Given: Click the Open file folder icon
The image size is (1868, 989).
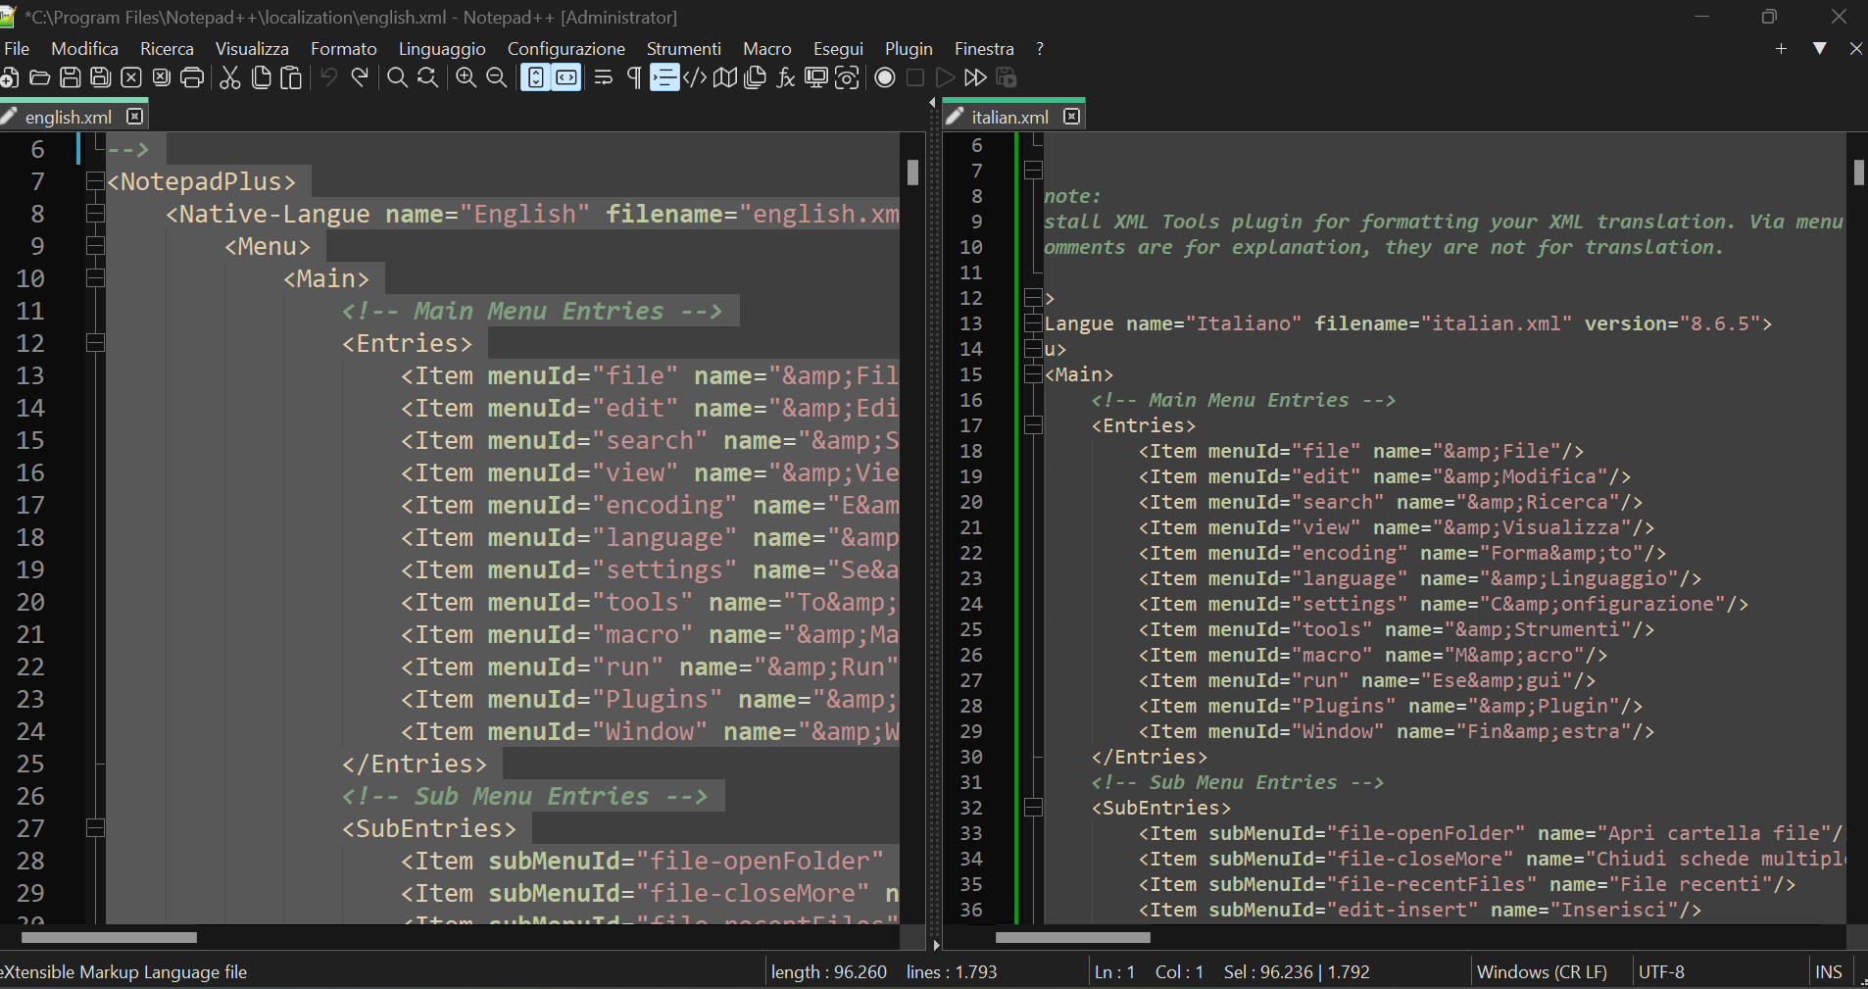Looking at the screenshot, I should 40,77.
